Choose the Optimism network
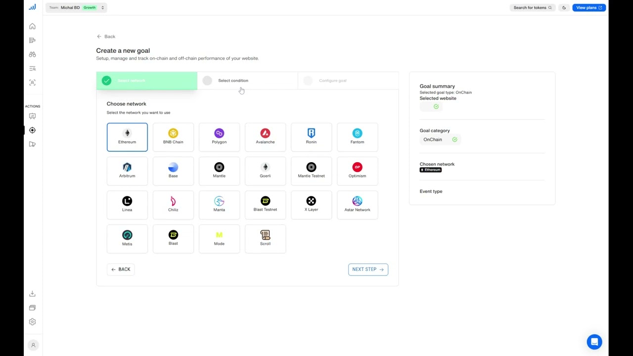The image size is (633, 356). [x=357, y=171]
